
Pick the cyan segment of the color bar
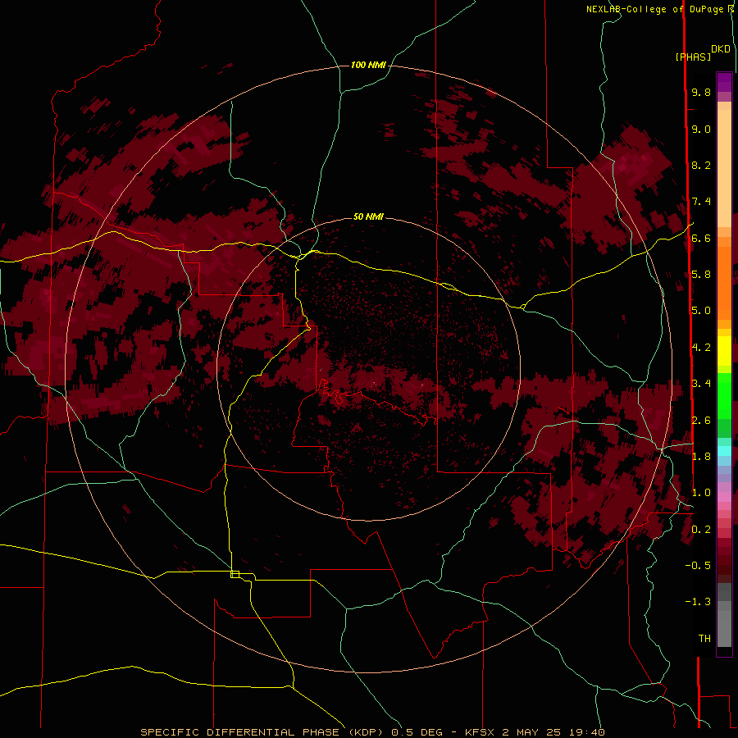coord(724,451)
